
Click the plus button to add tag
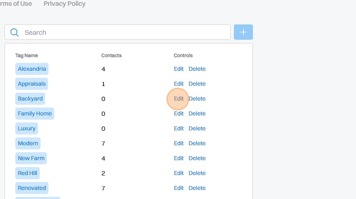point(243,32)
